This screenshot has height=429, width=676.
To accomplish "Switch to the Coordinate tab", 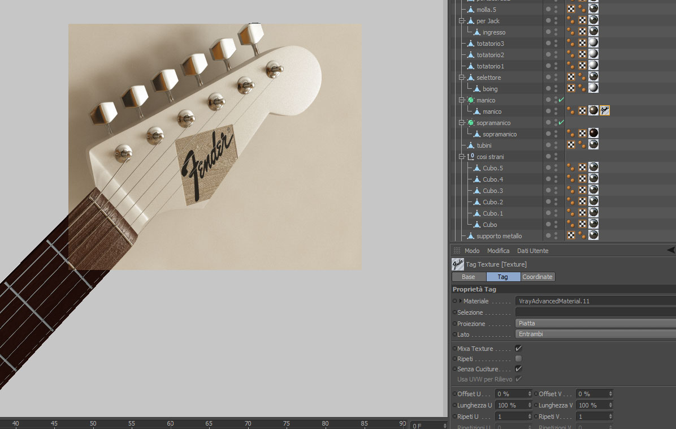I will pos(538,277).
